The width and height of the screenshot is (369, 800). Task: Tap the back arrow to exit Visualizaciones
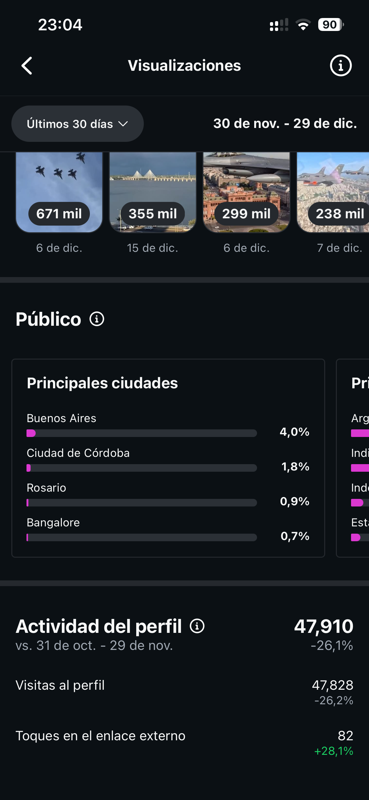click(27, 65)
